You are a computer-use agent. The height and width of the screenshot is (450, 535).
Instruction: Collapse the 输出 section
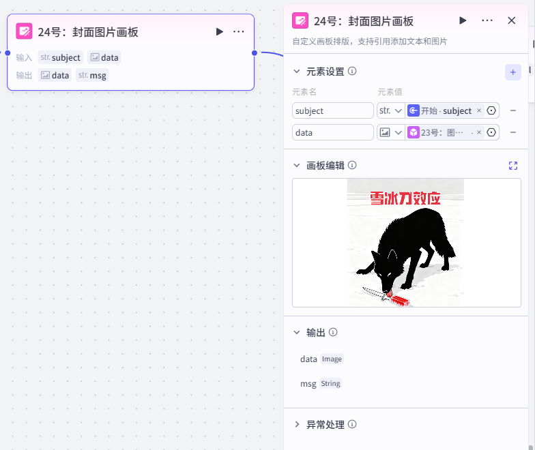296,332
